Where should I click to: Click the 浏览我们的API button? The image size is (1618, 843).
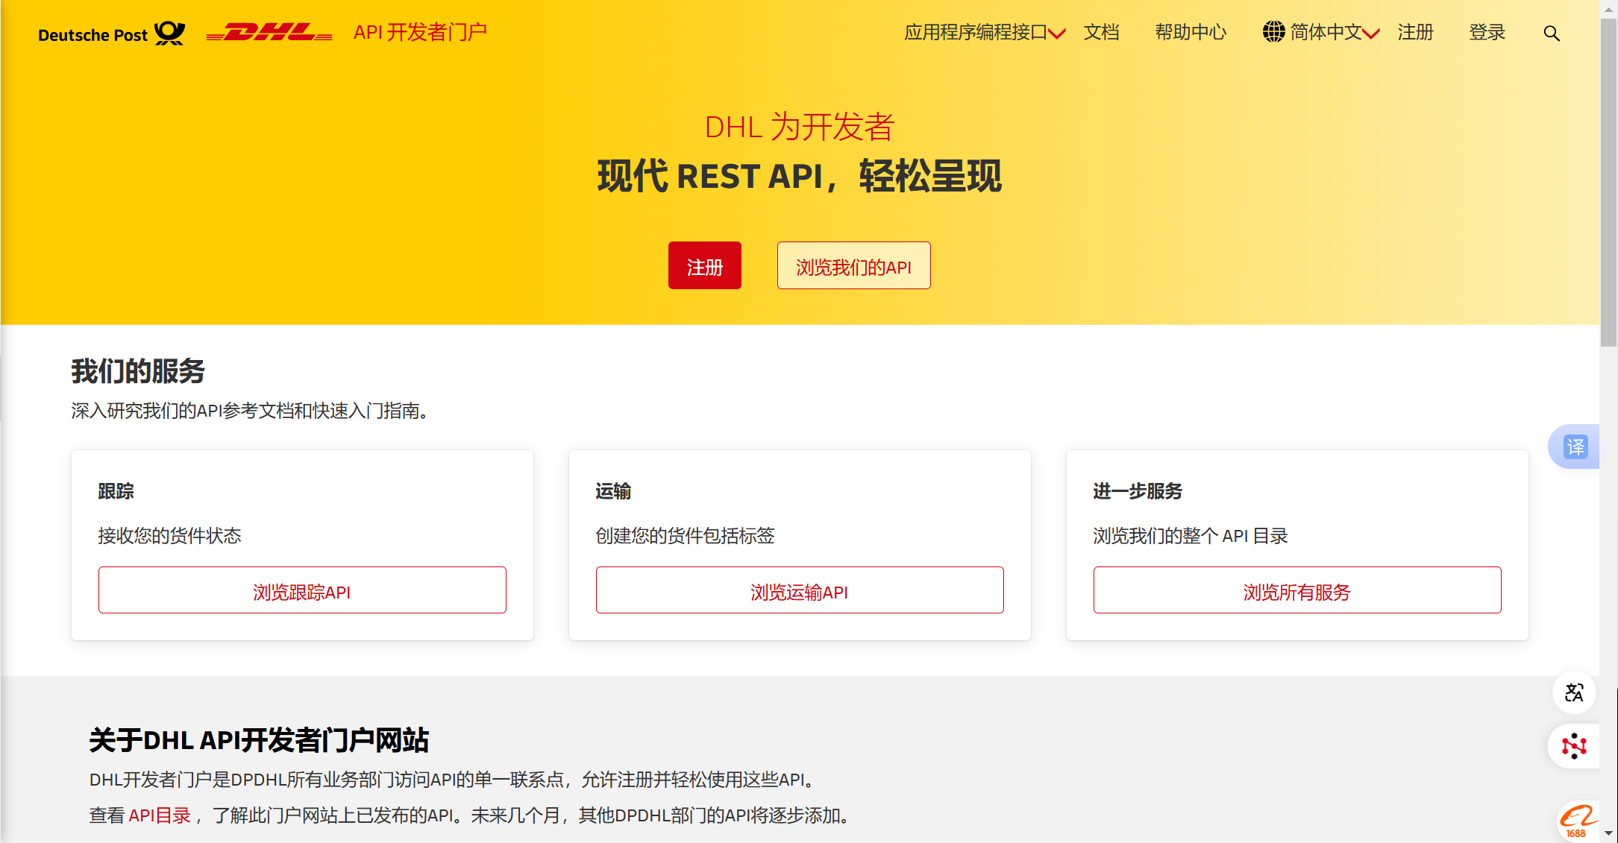[x=853, y=265]
